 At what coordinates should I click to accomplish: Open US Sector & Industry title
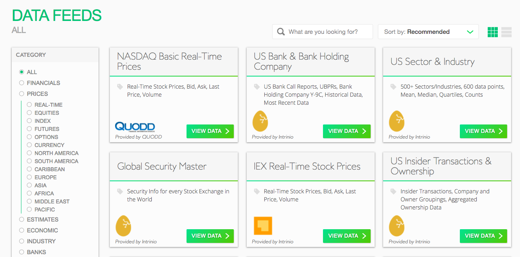click(x=432, y=62)
